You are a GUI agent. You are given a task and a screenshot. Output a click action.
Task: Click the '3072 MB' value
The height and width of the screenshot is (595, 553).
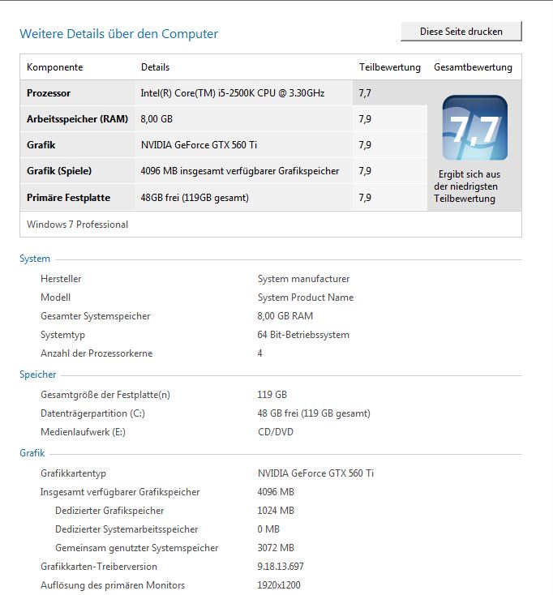point(276,547)
